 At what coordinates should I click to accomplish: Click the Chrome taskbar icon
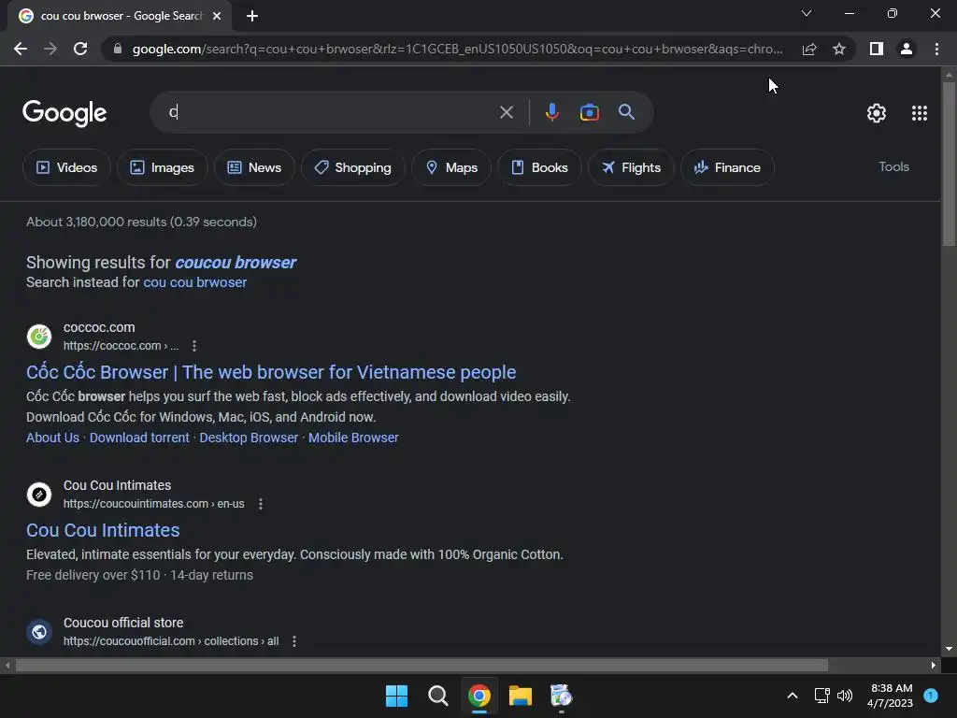click(x=479, y=696)
